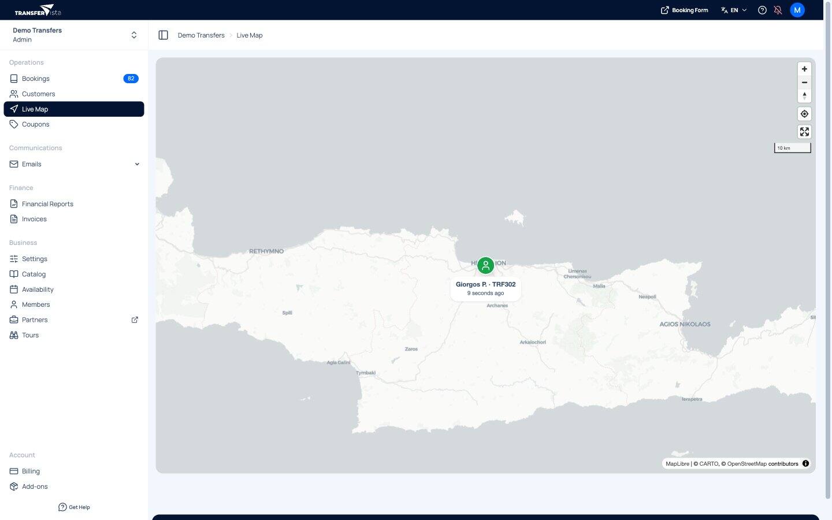832x520 pixels.
Task: View Members list
Action: [x=74, y=304]
